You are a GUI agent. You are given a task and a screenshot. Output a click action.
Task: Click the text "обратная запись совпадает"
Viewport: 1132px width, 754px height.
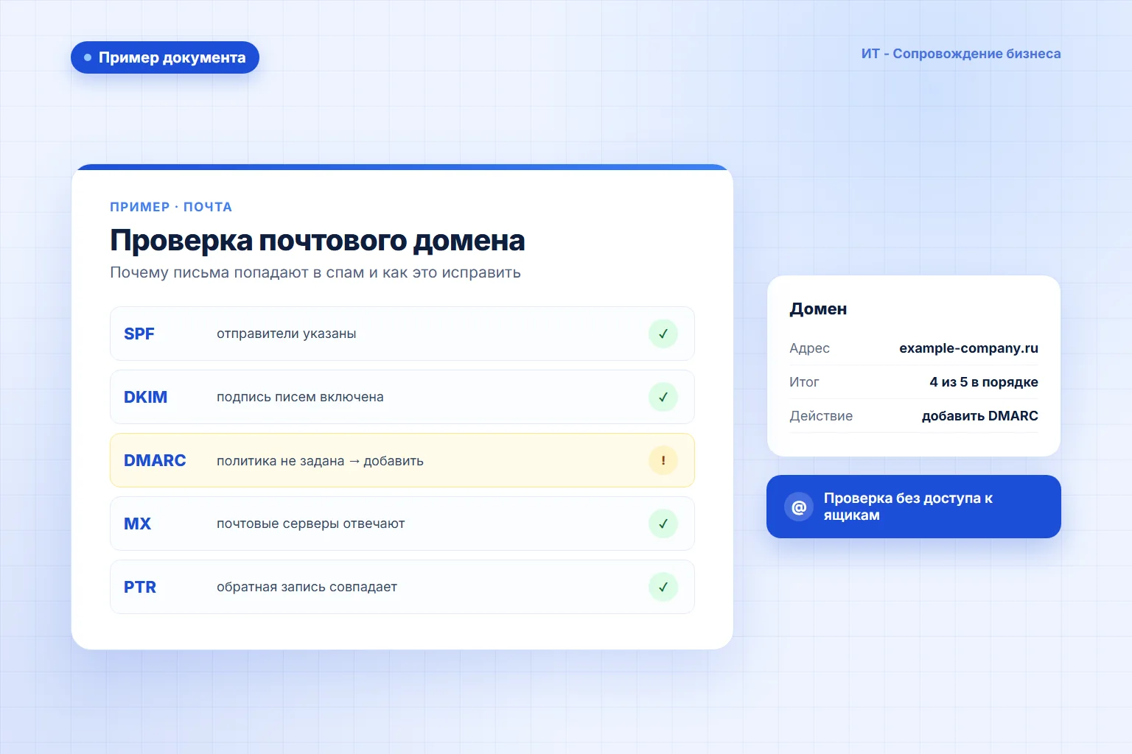(x=307, y=587)
